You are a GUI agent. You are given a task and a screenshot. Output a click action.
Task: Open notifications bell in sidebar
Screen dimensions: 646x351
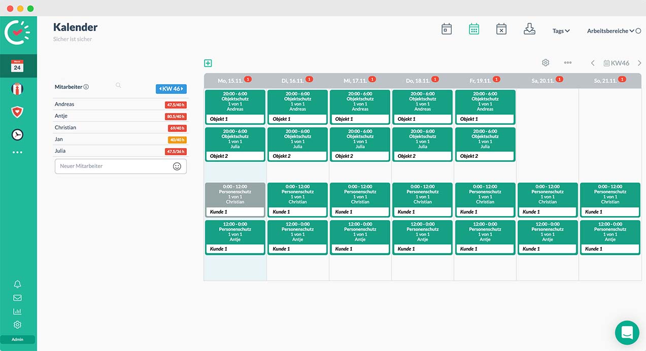click(17, 284)
